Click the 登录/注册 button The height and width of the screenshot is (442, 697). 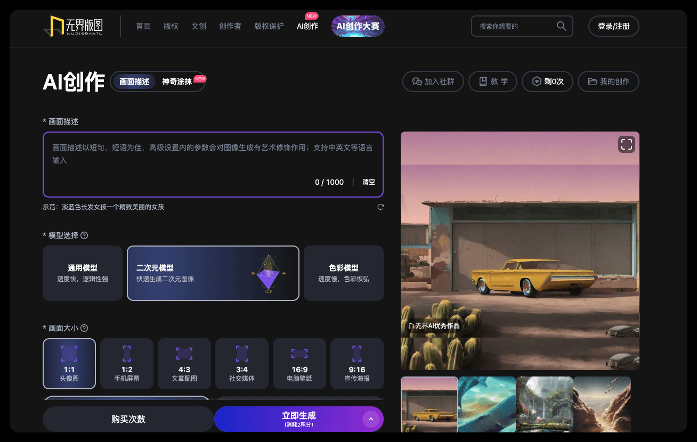point(613,26)
